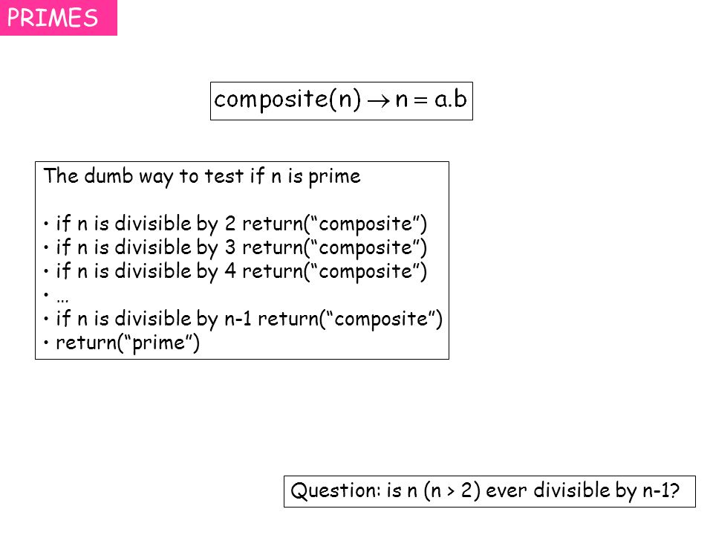Click 'n-1?' at the end of the question
The image size is (713, 535).
tap(661, 491)
